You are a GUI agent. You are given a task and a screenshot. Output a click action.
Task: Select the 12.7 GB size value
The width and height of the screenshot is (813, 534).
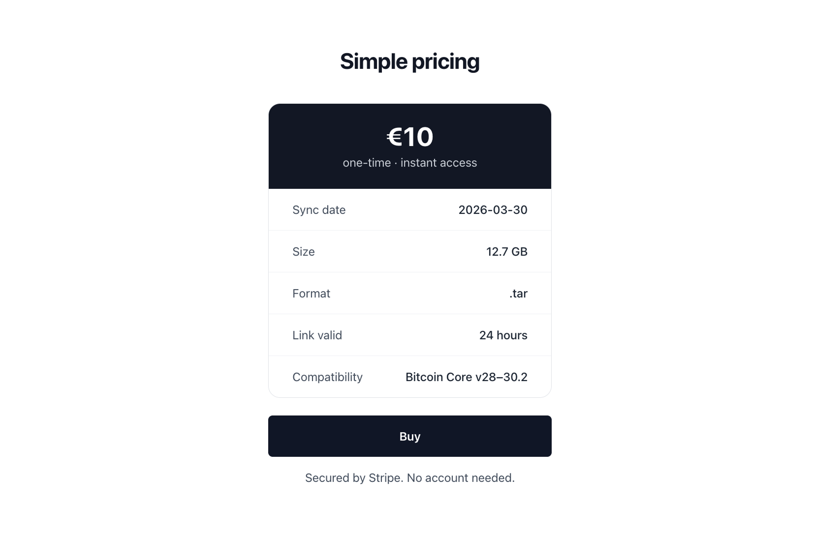coord(506,251)
